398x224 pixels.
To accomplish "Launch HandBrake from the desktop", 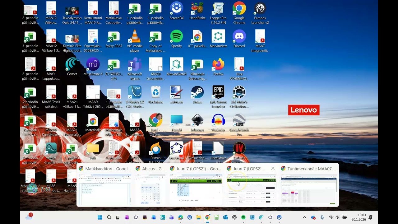I will click(x=197, y=11).
